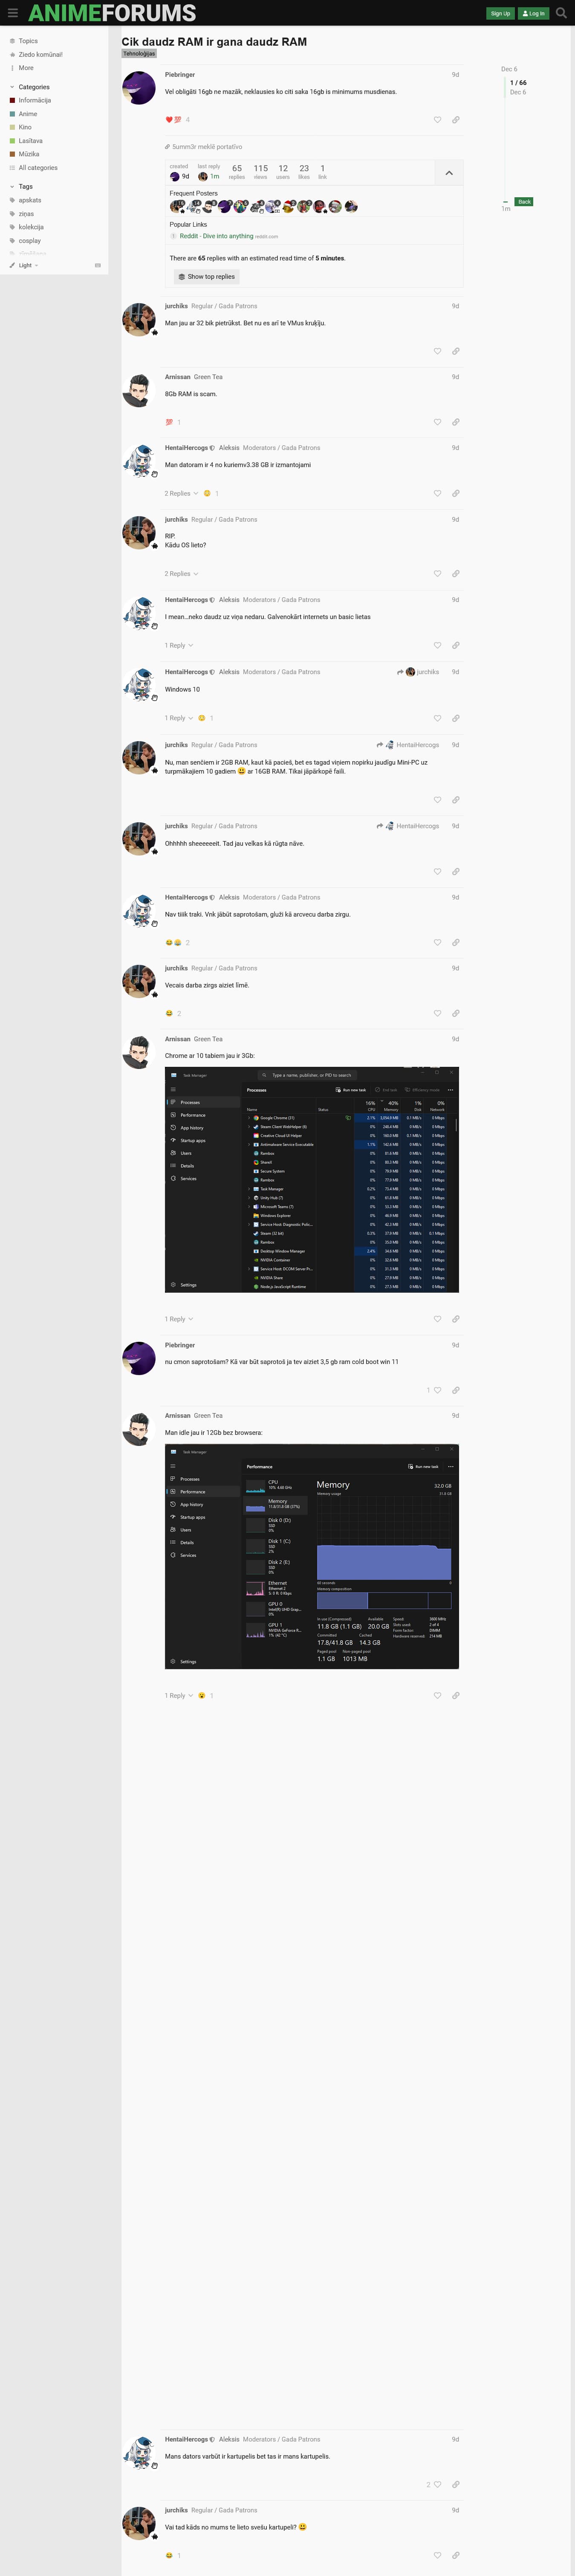This screenshot has width=575, height=2576.
Task: Open jurchiks avatar on "Kādu OS lieto?" post
Action: [x=138, y=533]
